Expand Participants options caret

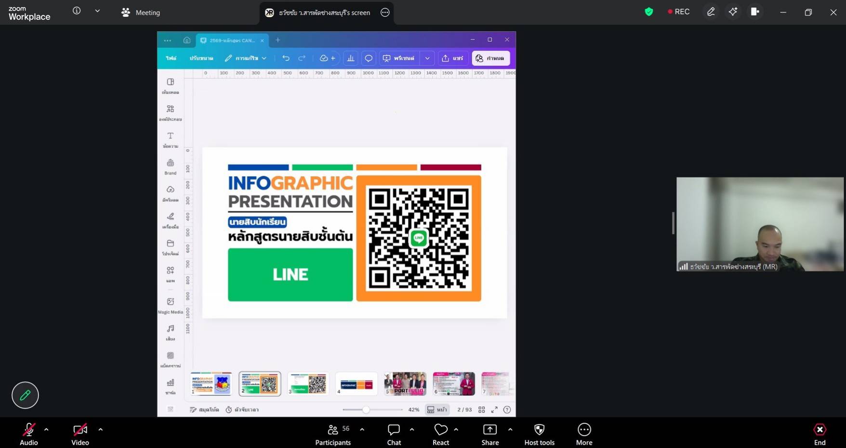point(362,429)
